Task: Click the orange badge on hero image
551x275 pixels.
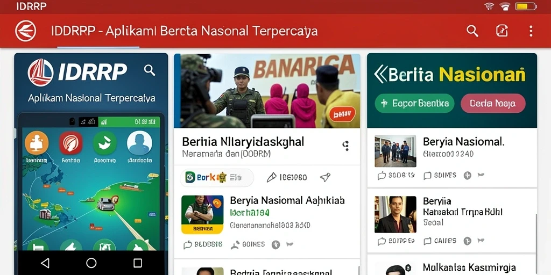Action: [342, 114]
